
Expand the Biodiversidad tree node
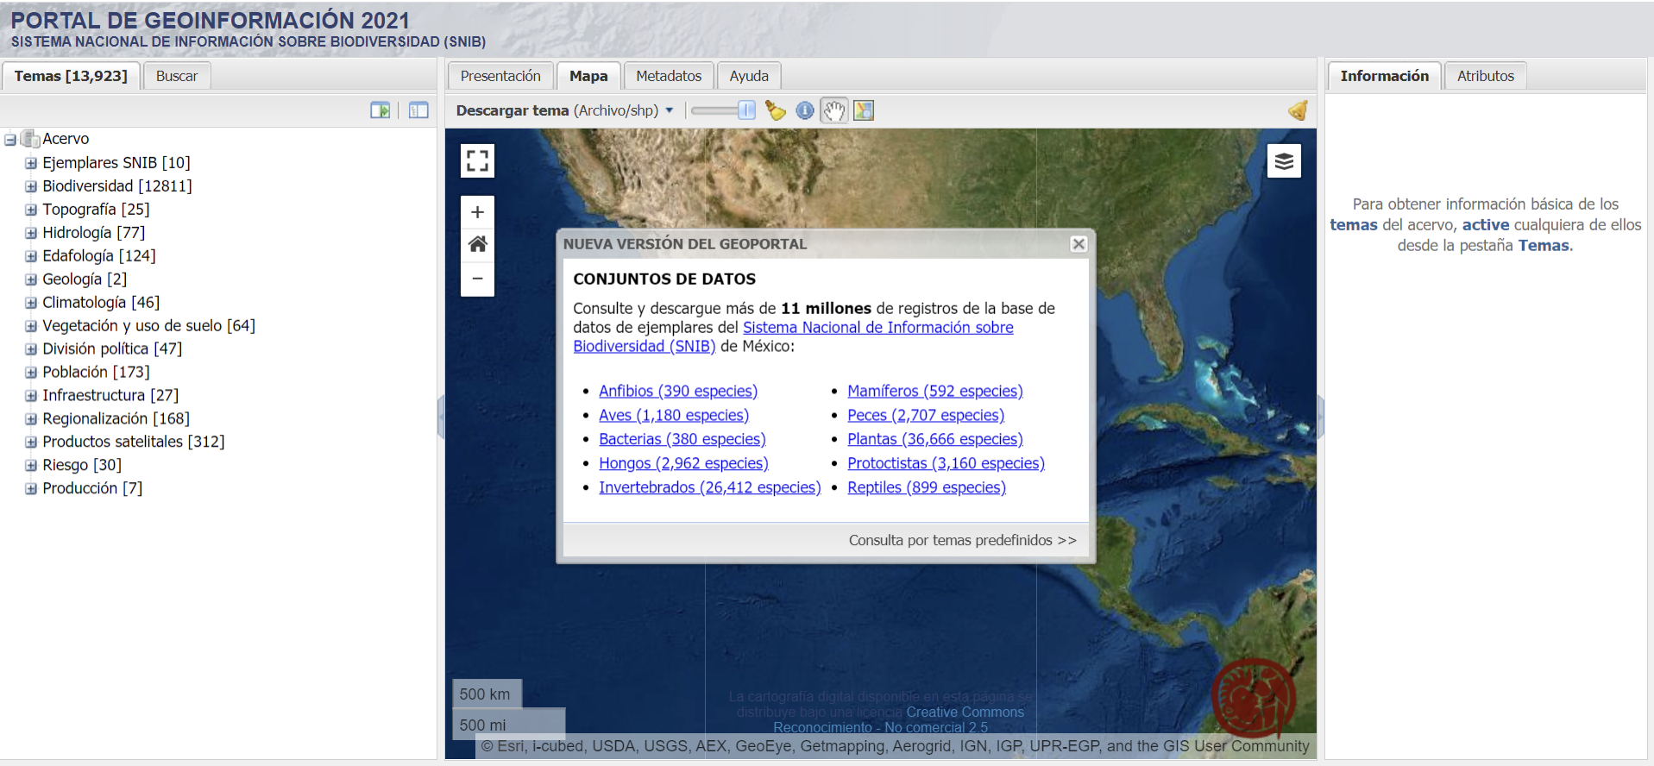(31, 186)
